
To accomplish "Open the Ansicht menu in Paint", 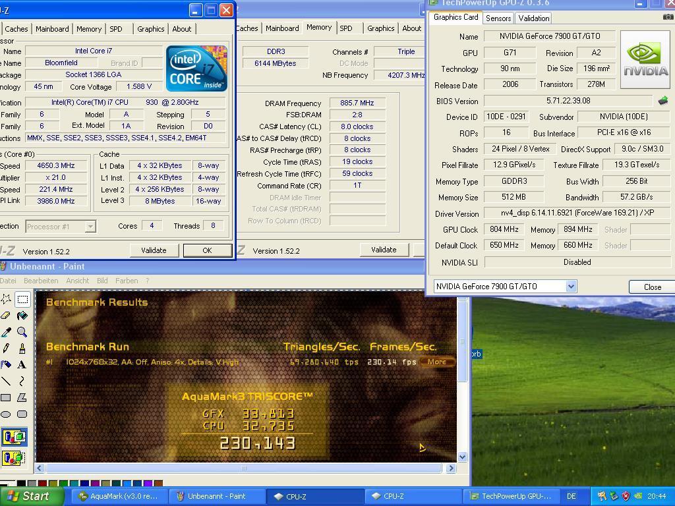I will coord(78,281).
